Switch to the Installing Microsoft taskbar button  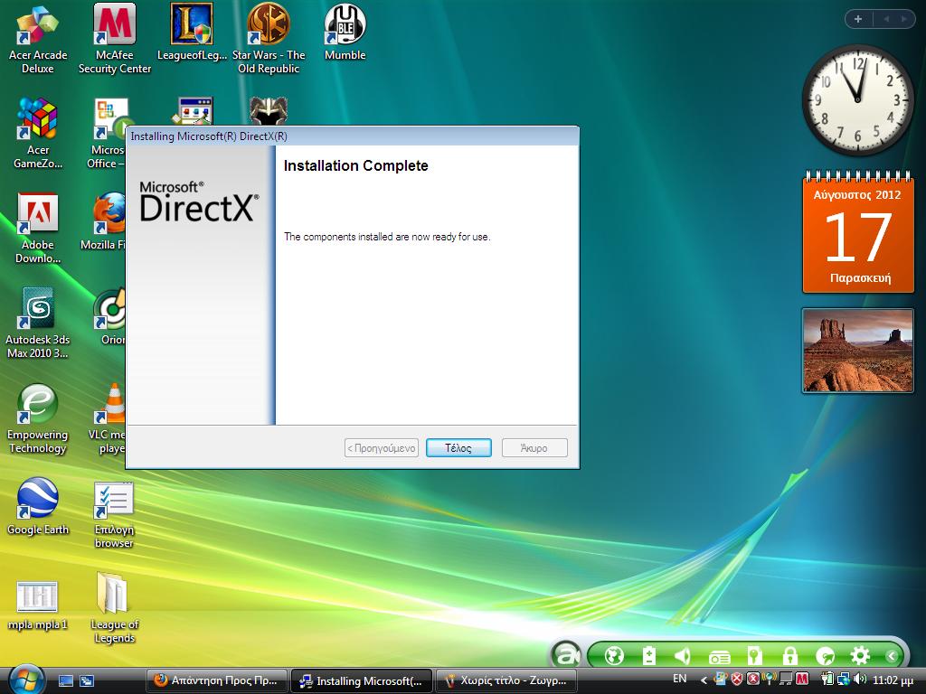(362, 680)
